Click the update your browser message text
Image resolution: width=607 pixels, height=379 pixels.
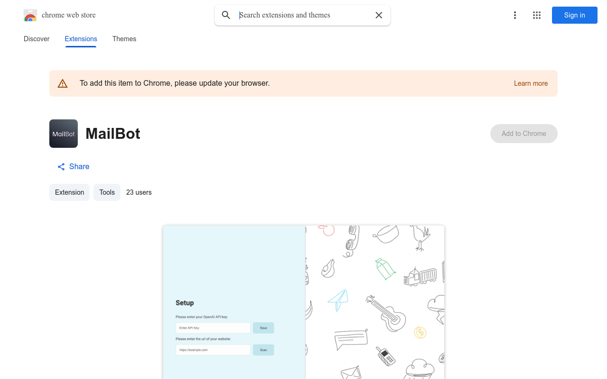click(x=175, y=83)
